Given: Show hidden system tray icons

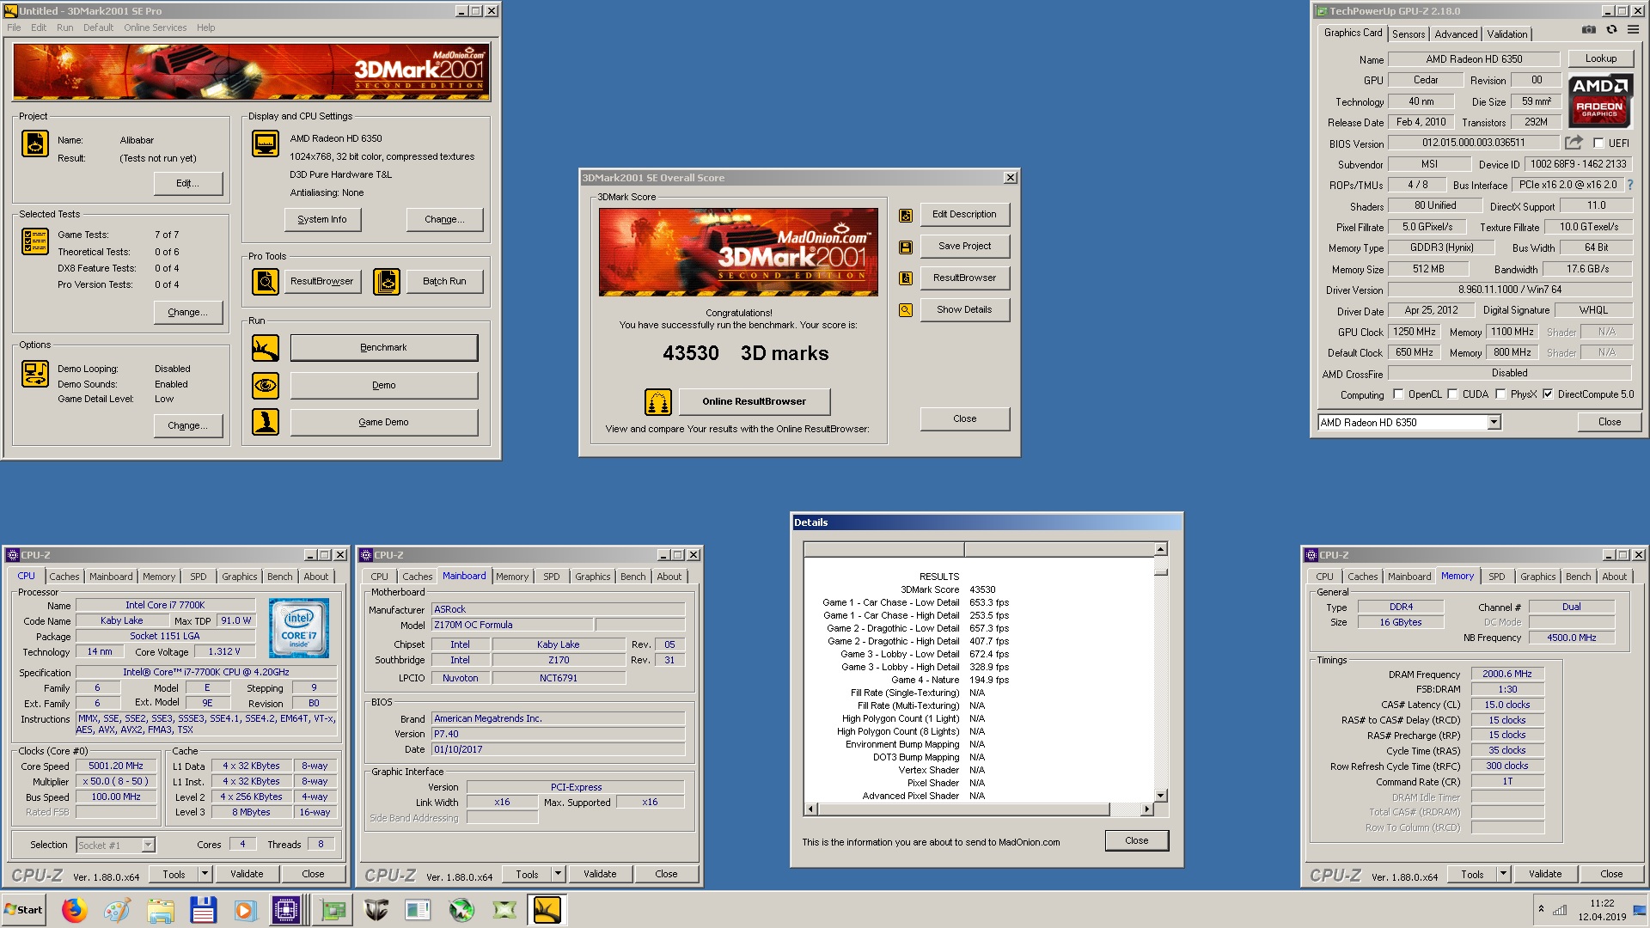Looking at the screenshot, I should 1541,909.
